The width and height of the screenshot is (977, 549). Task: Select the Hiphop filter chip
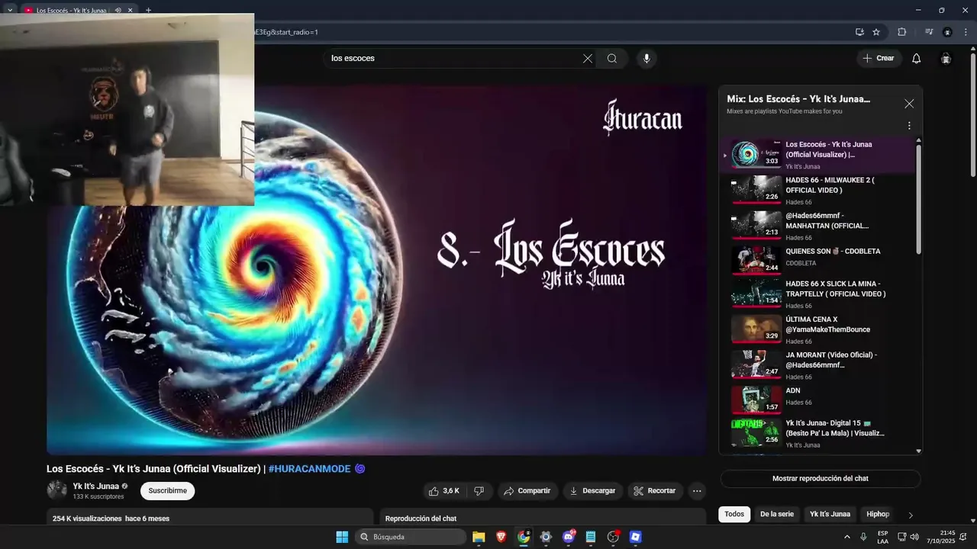pyautogui.click(x=878, y=515)
